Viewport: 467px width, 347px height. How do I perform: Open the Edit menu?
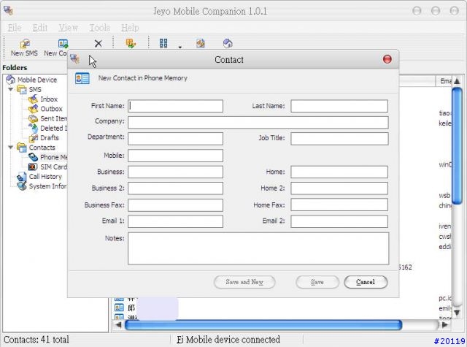click(40, 28)
